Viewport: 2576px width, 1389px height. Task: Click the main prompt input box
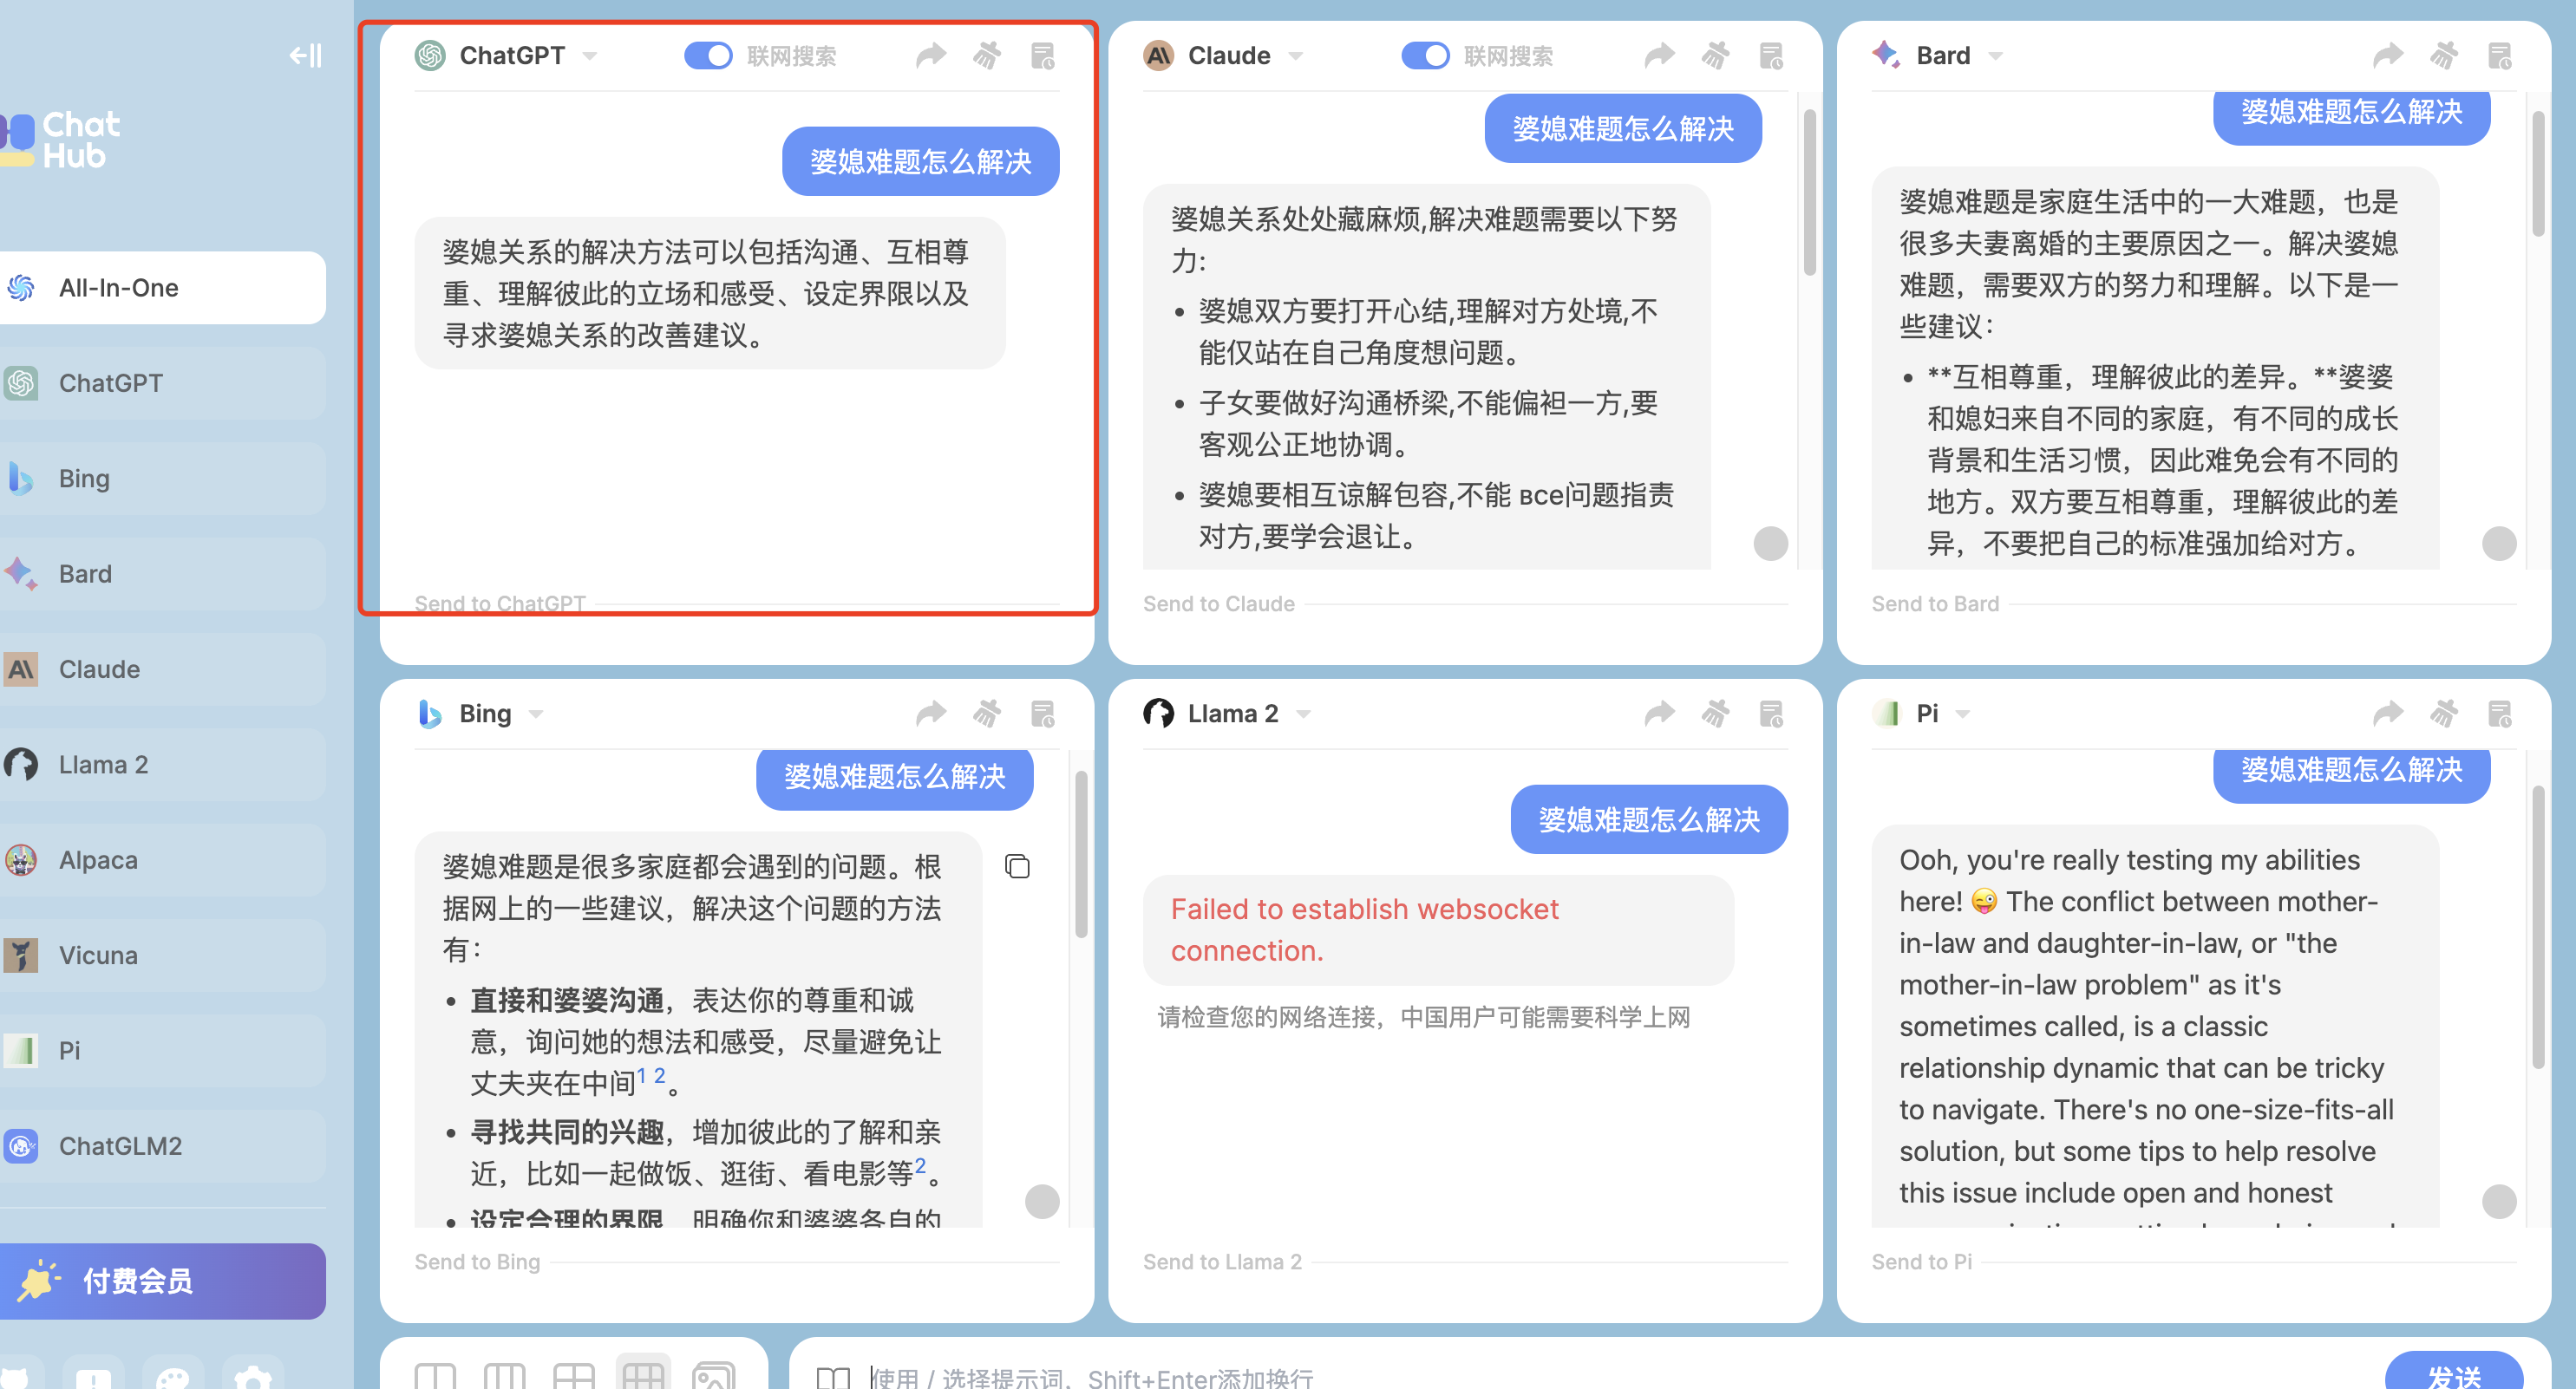(x=1615, y=1378)
